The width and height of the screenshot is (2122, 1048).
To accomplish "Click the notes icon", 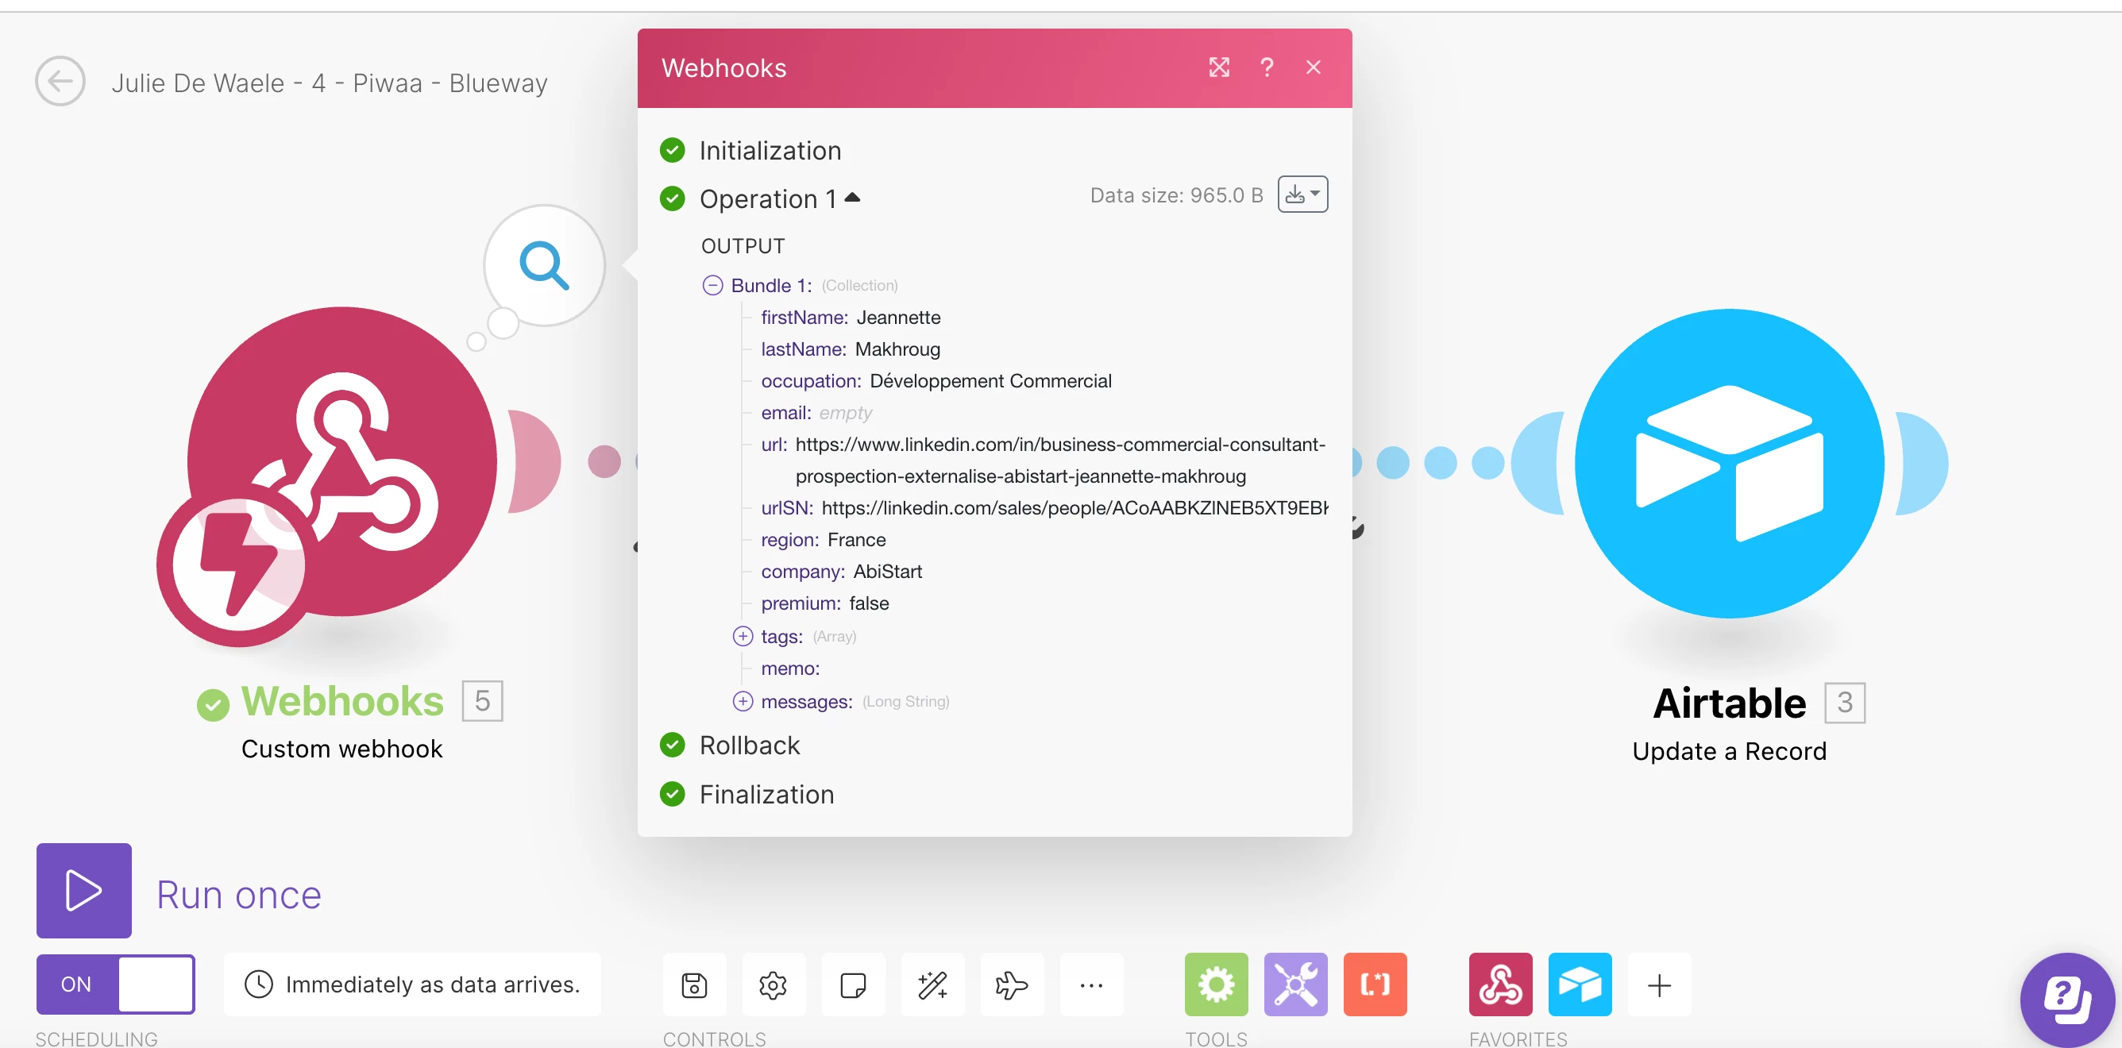I will click(853, 984).
